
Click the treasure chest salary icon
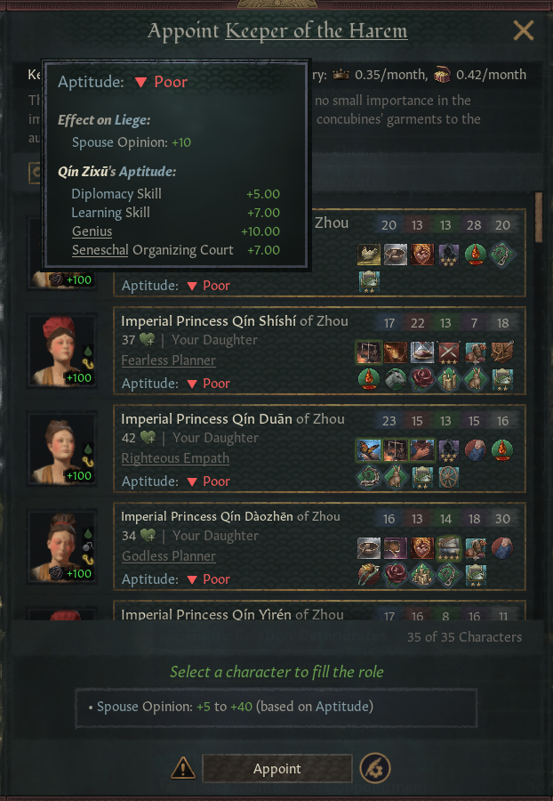point(442,75)
